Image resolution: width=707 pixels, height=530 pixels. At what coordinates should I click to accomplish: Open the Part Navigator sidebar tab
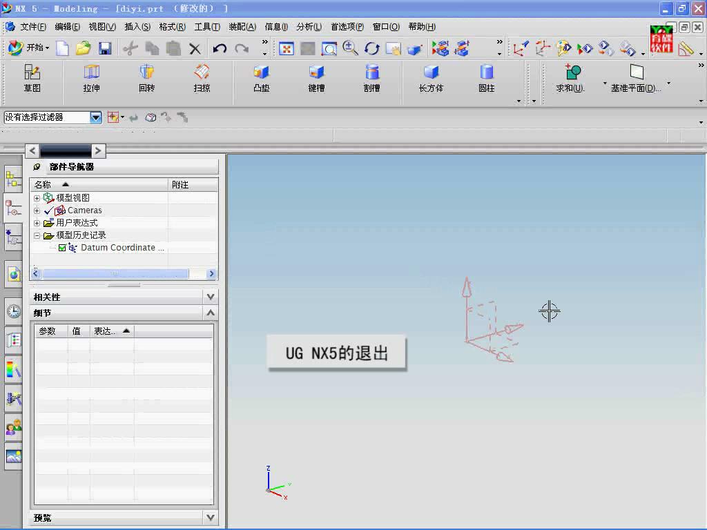pos(12,208)
